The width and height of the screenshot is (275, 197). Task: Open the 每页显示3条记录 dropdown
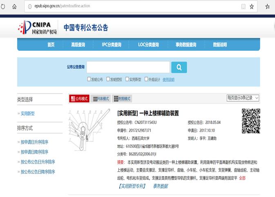243,98
